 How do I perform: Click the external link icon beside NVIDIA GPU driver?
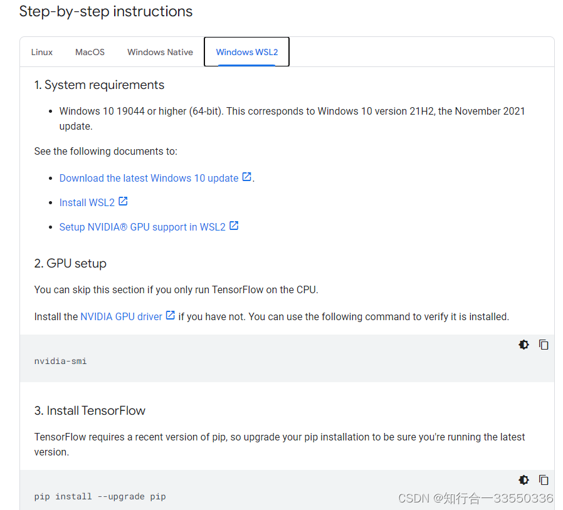[x=169, y=316]
